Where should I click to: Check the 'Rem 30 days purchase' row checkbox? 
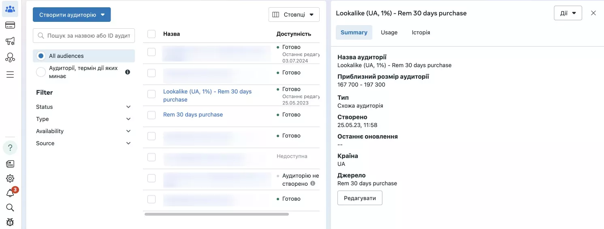pyautogui.click(x=152, y=115)
